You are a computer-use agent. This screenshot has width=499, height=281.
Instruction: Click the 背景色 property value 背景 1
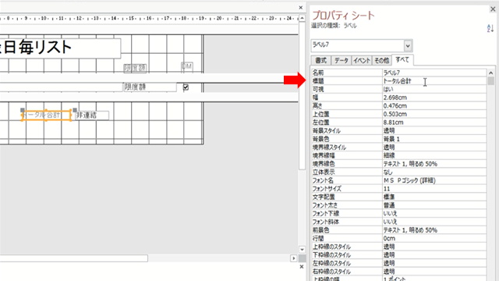click(x=434, y=139)
